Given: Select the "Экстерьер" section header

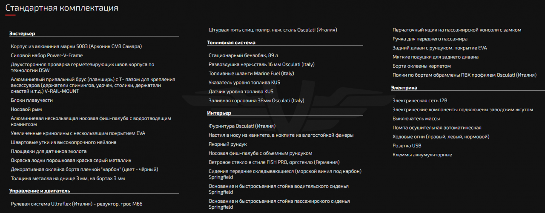Looking at the screenshot, I should [x=22, y=33].
